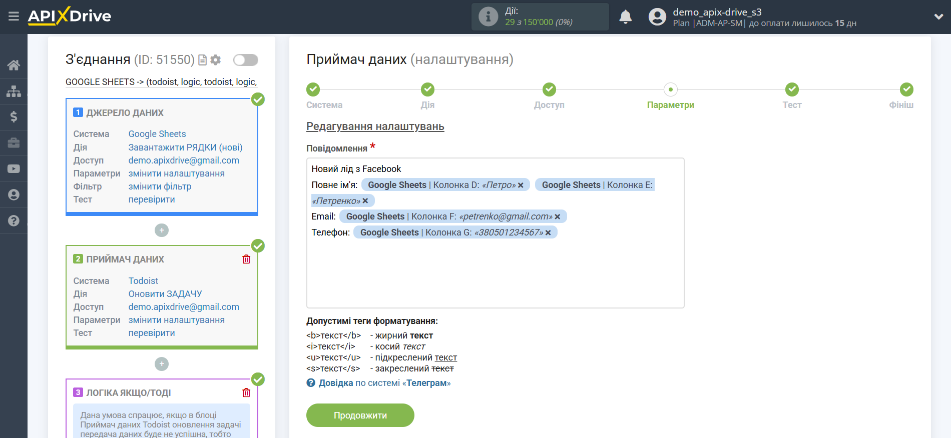
Task: Open the profile sidebar icon
Action: coord(14,194)
